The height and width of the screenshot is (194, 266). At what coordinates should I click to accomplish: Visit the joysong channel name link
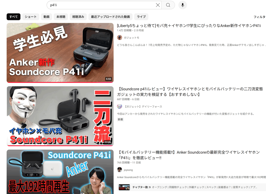[x=128, y=170]
